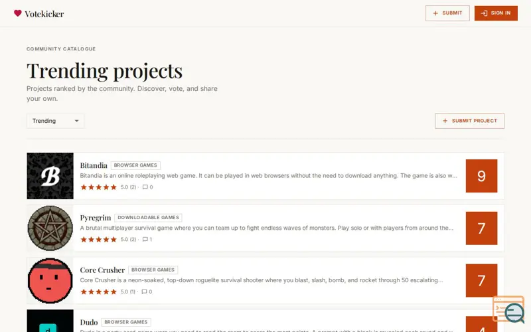Click the Bitandia comments icon
This screenshot has width=531, height=332.
145,187
